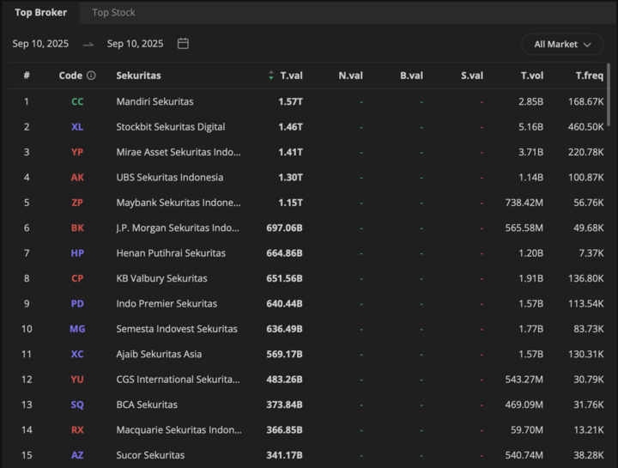This screenshot has height=468, width=618.
Task: Open broker code HP
Action: 77,253
